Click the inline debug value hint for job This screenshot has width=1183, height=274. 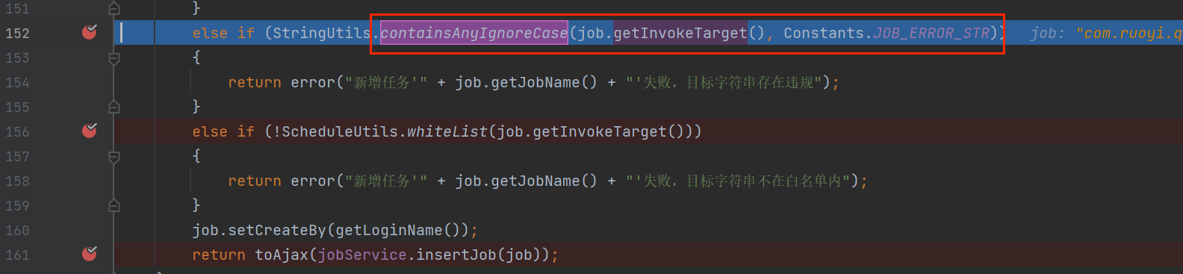click(x=1106, y=33)
